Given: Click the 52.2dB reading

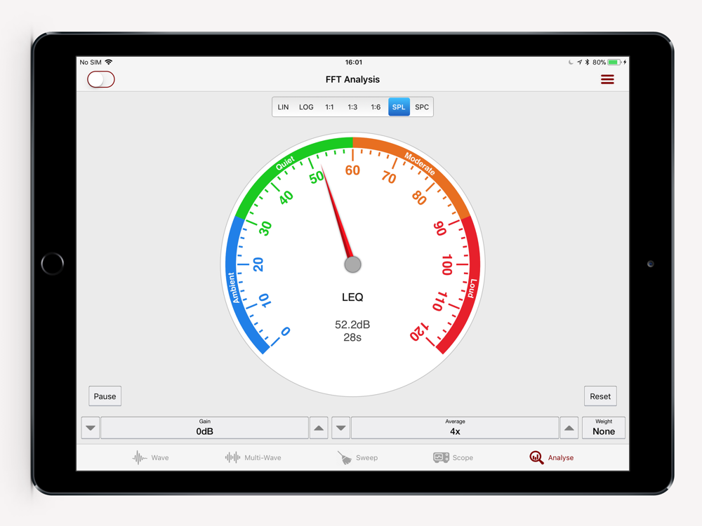Looking at the screenshot, I should [x=352, y=325].
